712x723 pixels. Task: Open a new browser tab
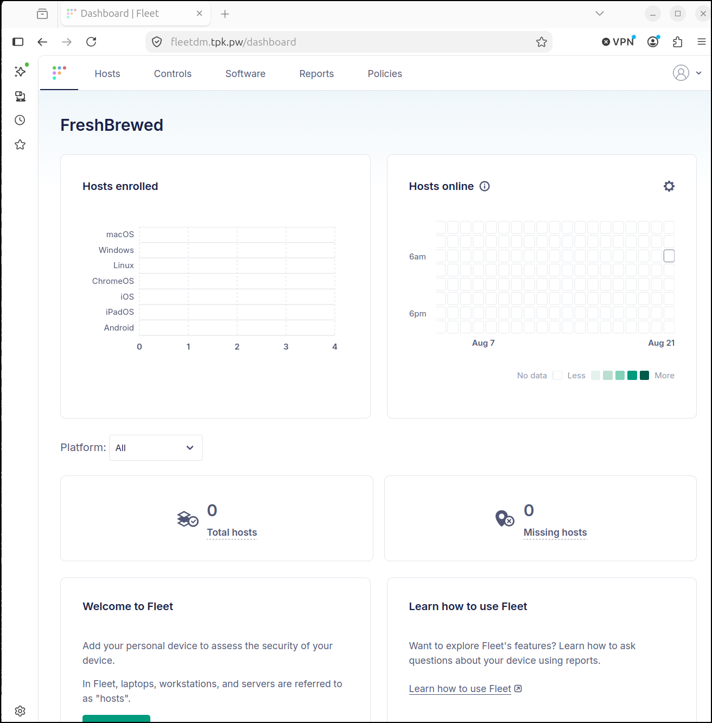(225, 14)
